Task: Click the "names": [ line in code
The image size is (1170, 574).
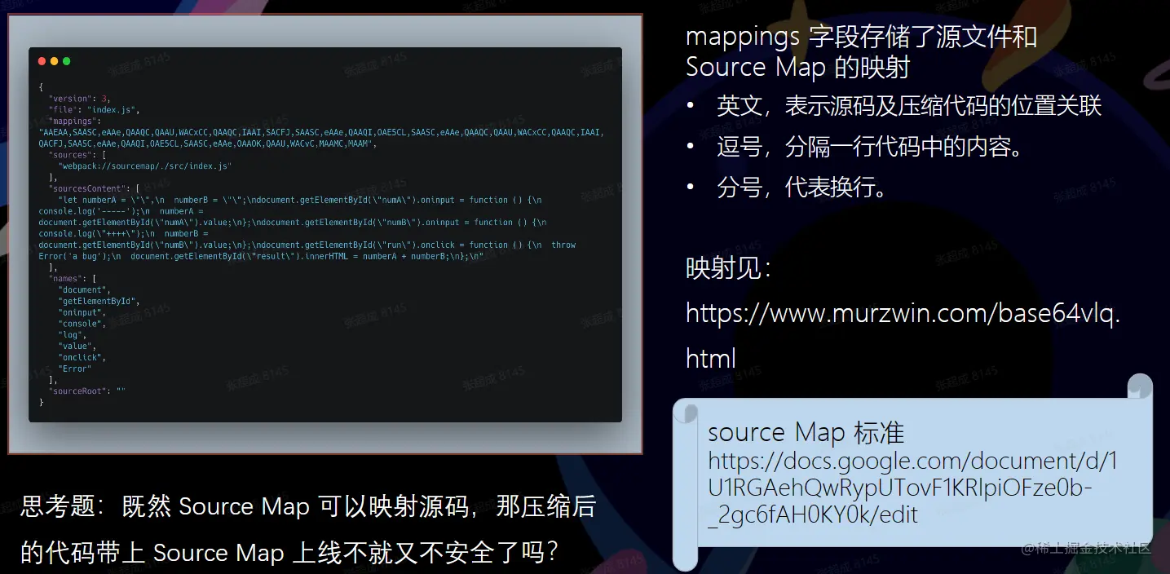Action: pyautogui.click(x=73, y=279)
